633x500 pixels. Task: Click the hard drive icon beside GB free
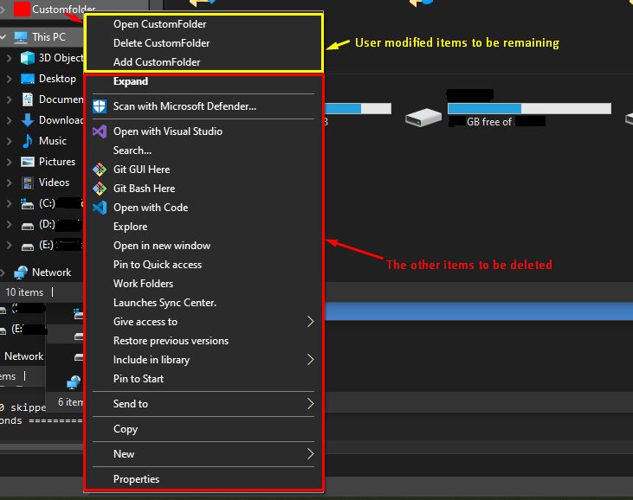(x=423, y=118)
